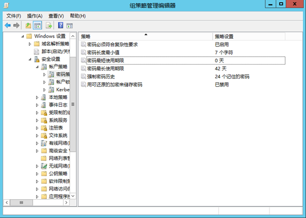This screenshot has width=306, height=218.
Task: Expand the 本地策略 tree node
Action: coord(37,98)
